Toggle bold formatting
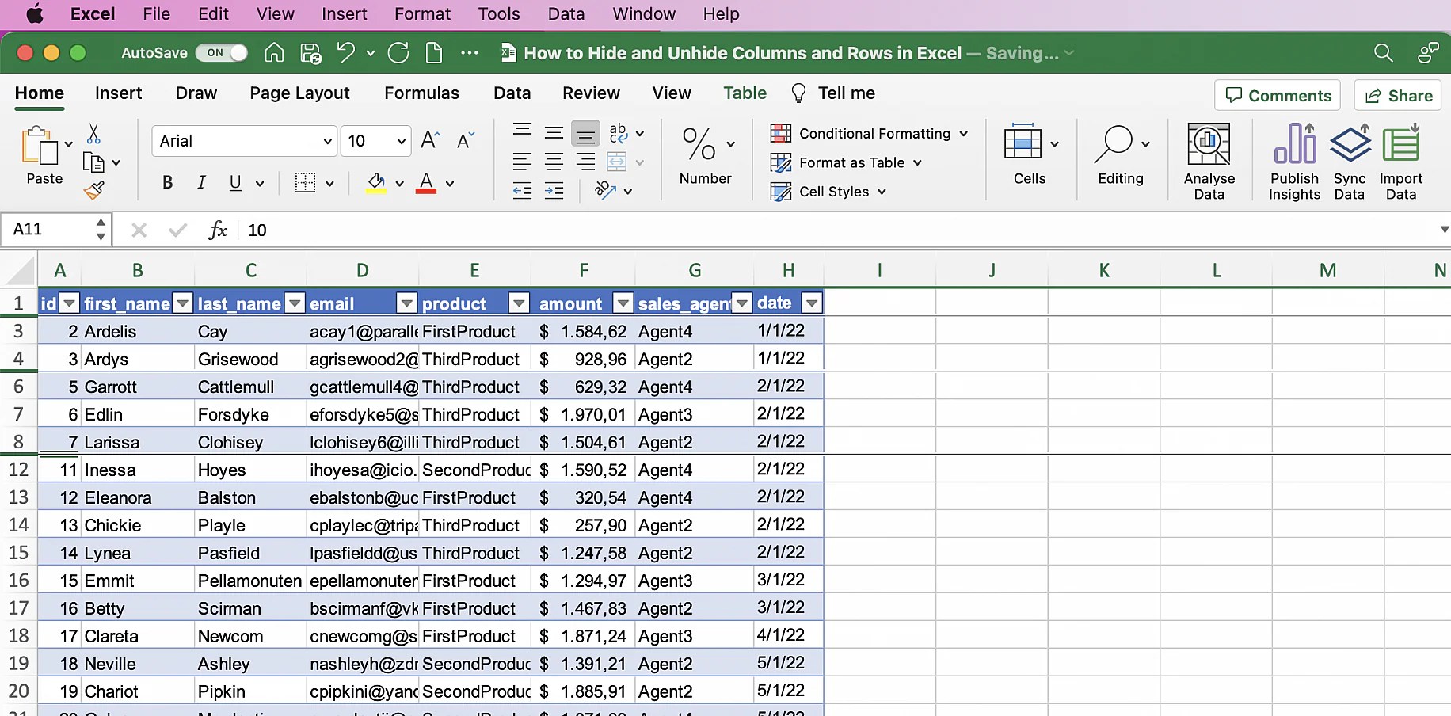Viewport: 1451px width, 716px height. [167, 182]
